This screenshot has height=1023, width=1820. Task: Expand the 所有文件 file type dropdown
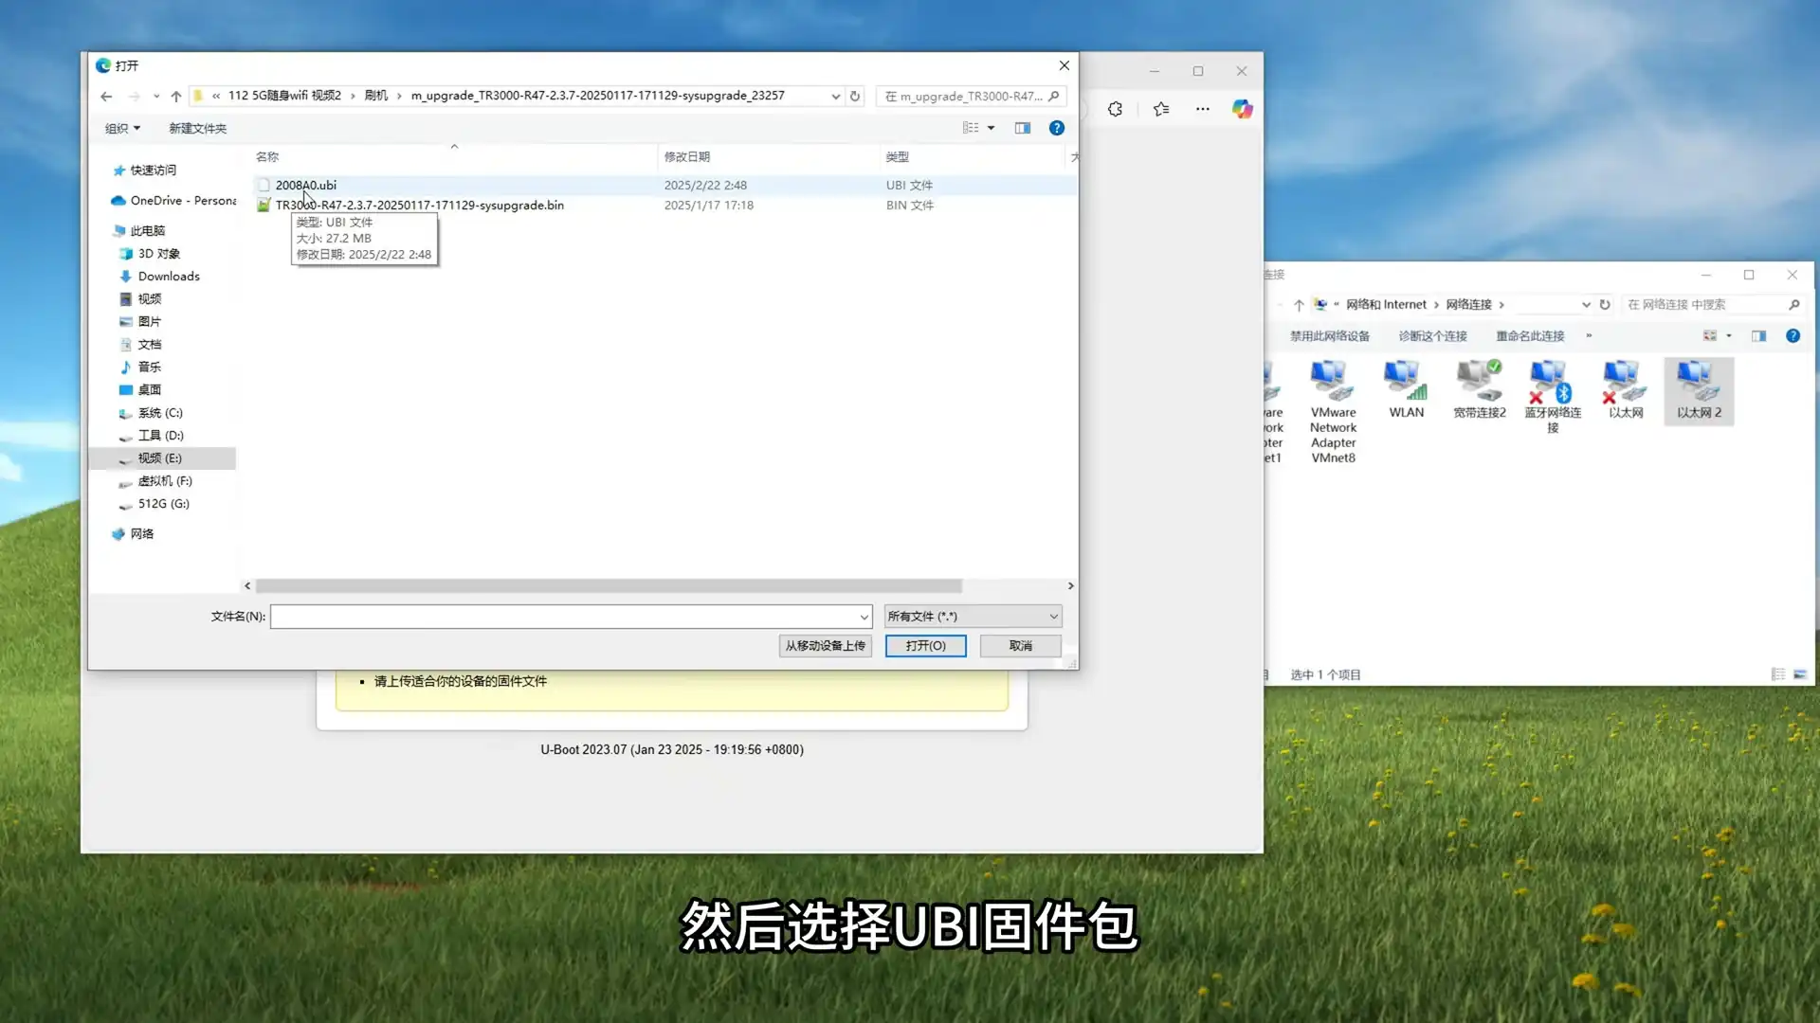pos(973,617)
